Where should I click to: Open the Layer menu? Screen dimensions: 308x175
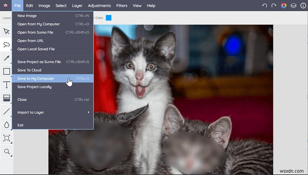click(x=77, y=6)
